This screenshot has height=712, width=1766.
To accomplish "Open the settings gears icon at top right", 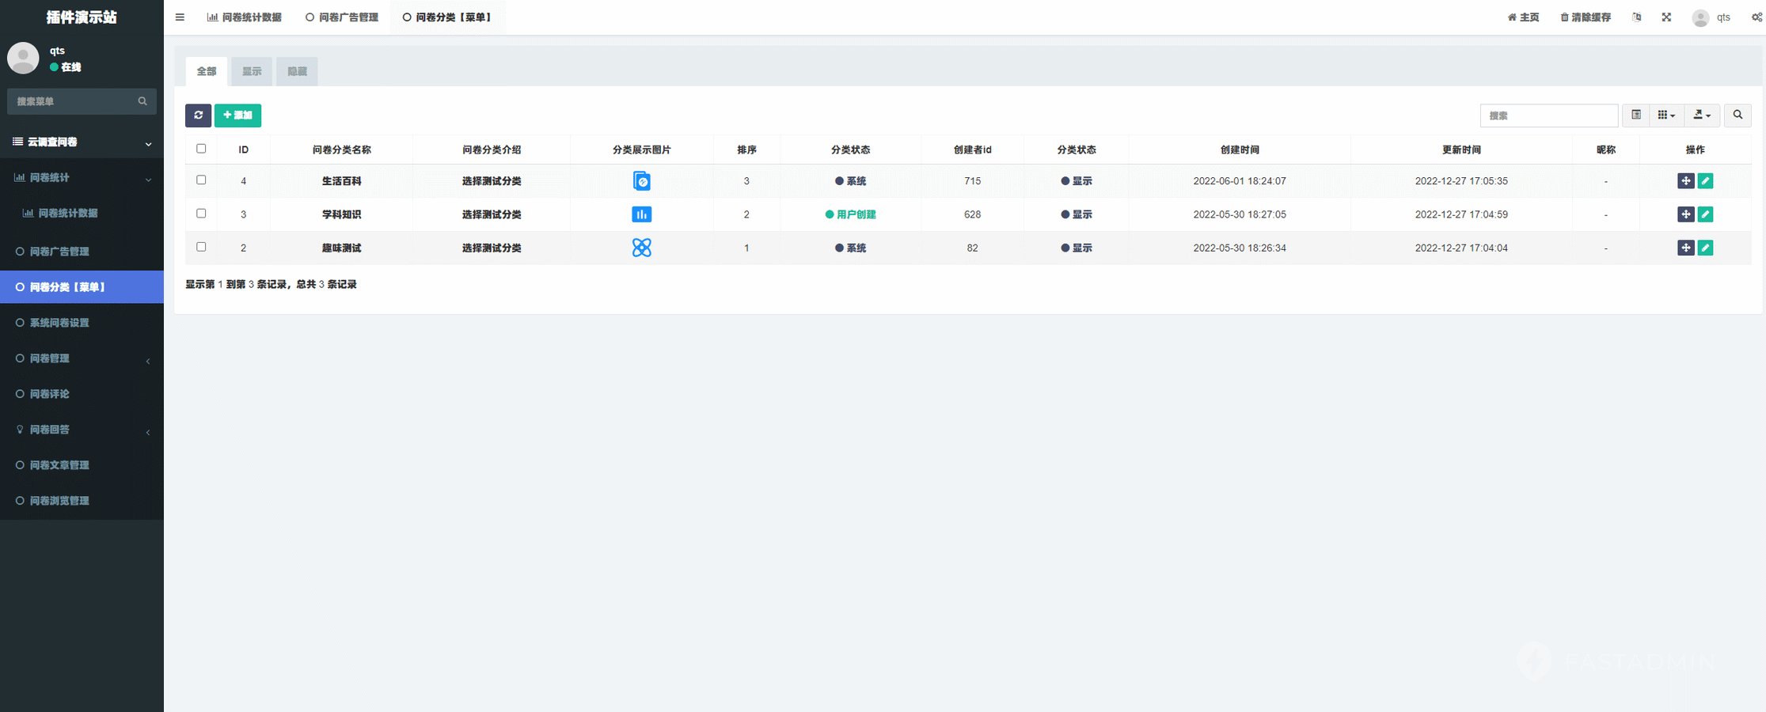I will click(1756, 17).
